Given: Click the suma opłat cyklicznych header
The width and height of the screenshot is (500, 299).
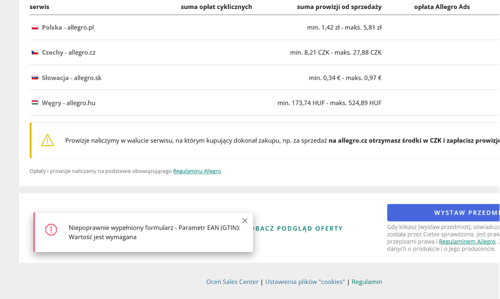Looking at the screenshot, I should pos(217,7).
